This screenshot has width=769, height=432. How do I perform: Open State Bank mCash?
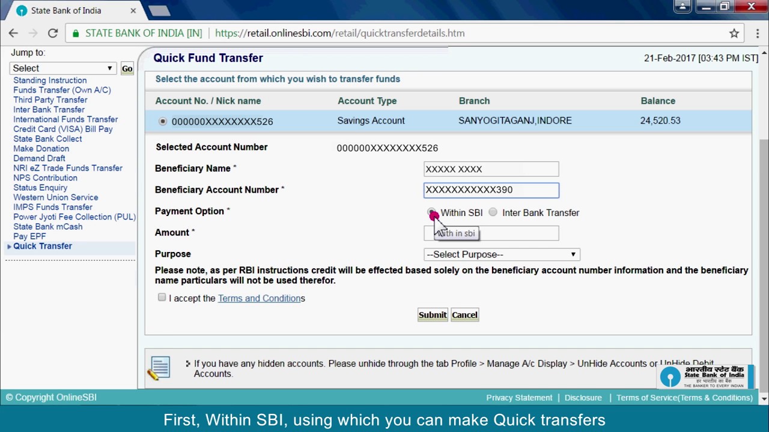tap(48, 227)
